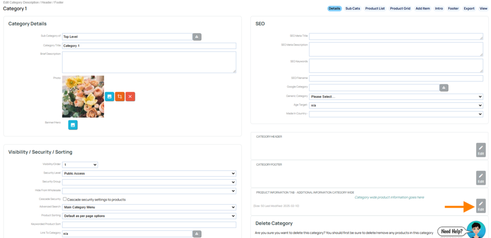491x238 pixels.
Task: Click the Link To Category picker icon
Action: pos(196,234)
